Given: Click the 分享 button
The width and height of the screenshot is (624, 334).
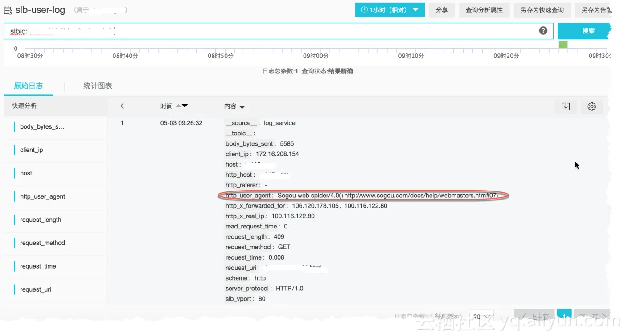Looking at the screenshot, I should click(x=442, y=10).
